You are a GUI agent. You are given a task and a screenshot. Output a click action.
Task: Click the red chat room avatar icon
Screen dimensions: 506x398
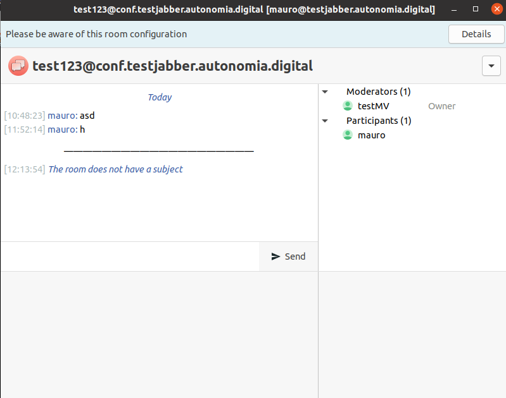(18, 66)
